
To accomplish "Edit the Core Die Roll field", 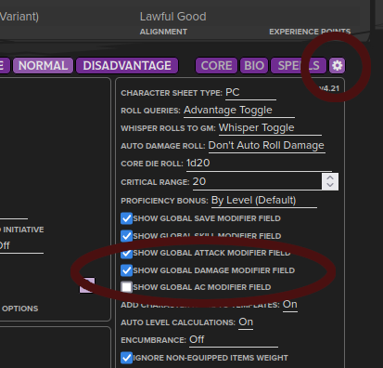I will click(x=259, y=164).
